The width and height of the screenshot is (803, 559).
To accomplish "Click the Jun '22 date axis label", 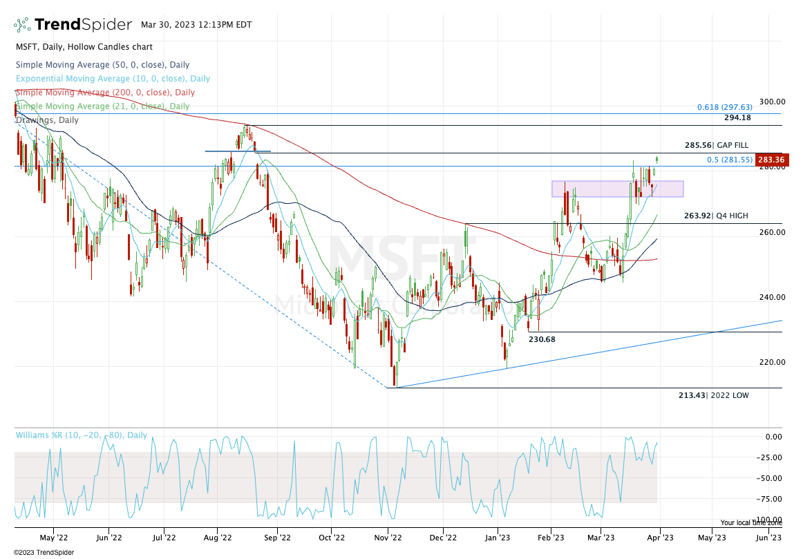I will pos(109,538).
